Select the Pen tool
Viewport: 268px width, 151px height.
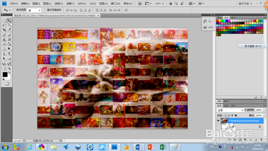4,54
